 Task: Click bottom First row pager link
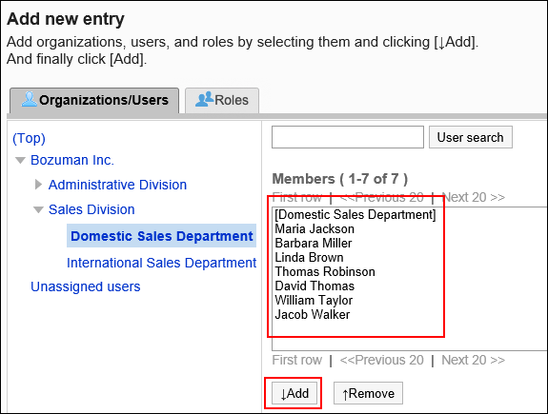coord(297,360)
